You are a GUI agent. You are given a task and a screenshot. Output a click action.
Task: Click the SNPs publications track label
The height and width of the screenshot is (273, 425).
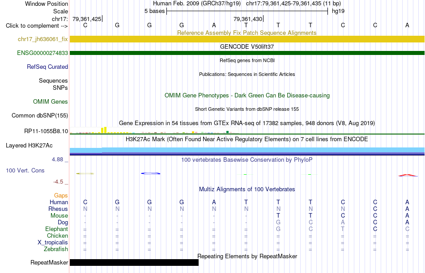pos(60,88)
